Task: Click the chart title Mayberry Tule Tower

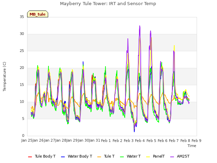Action: 108,4
